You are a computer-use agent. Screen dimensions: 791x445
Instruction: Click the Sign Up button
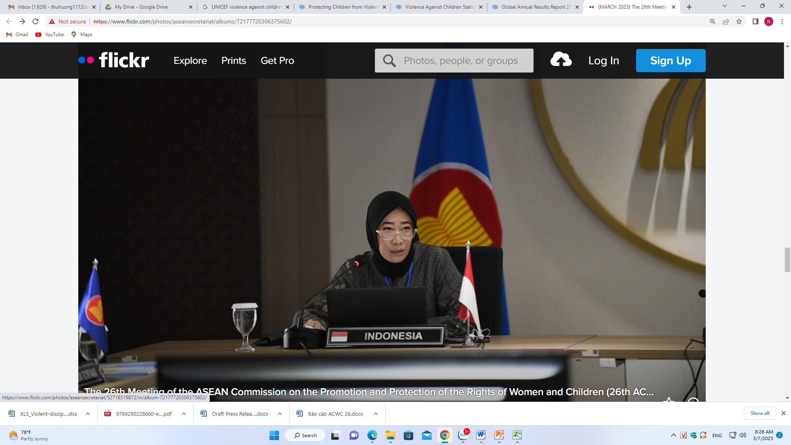[670, 61]
